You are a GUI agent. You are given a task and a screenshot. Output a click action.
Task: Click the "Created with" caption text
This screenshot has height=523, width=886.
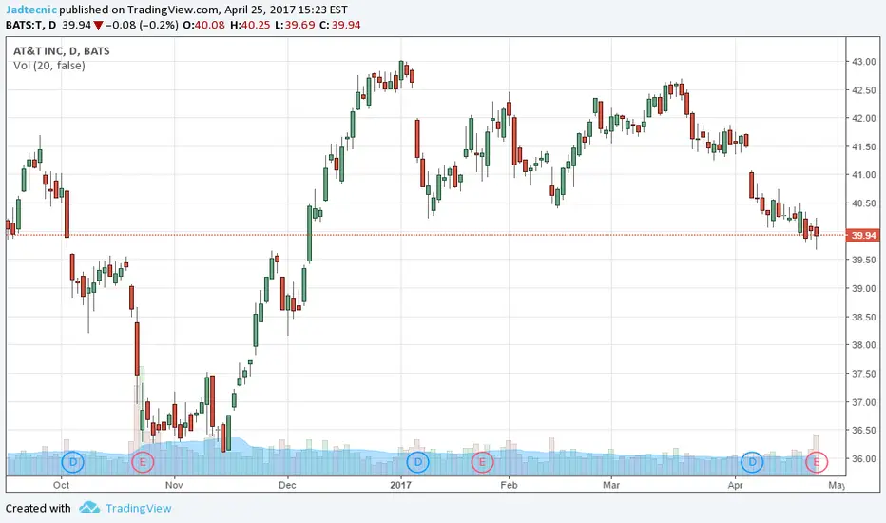coord(38,509)
